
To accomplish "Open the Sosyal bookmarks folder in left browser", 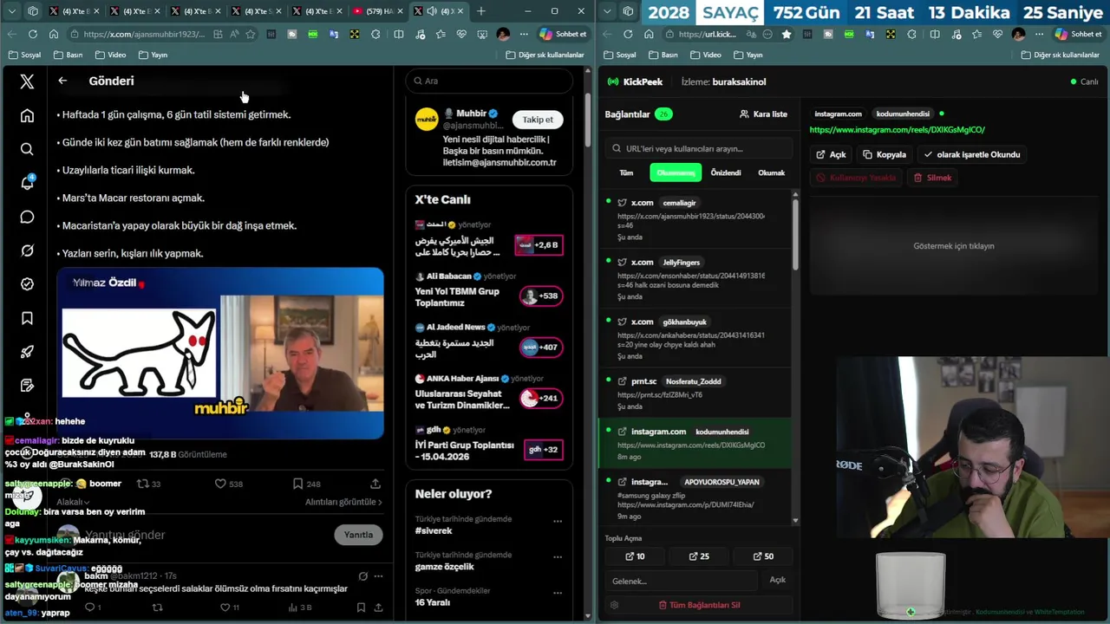I will coord(25,55).
